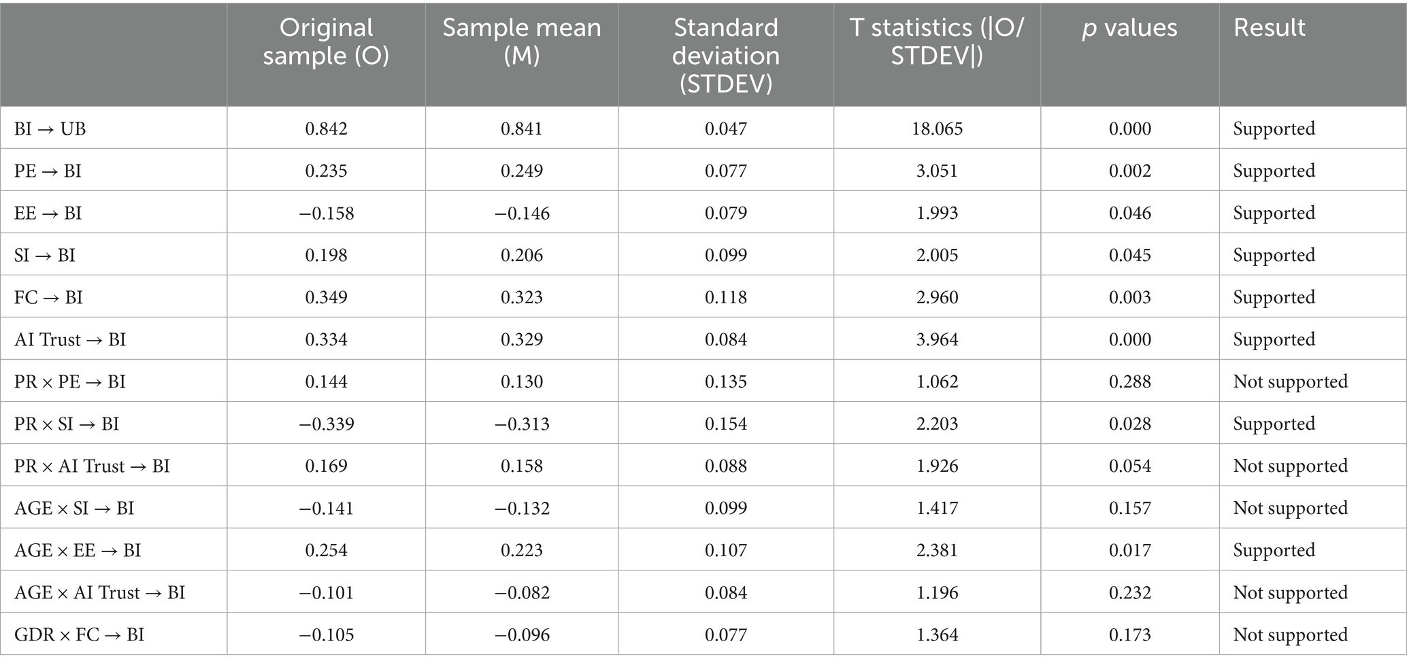Click 'Supported' result for EE → BI
The width and height of the screenshot is (1407, 667).
[1274, 213]
